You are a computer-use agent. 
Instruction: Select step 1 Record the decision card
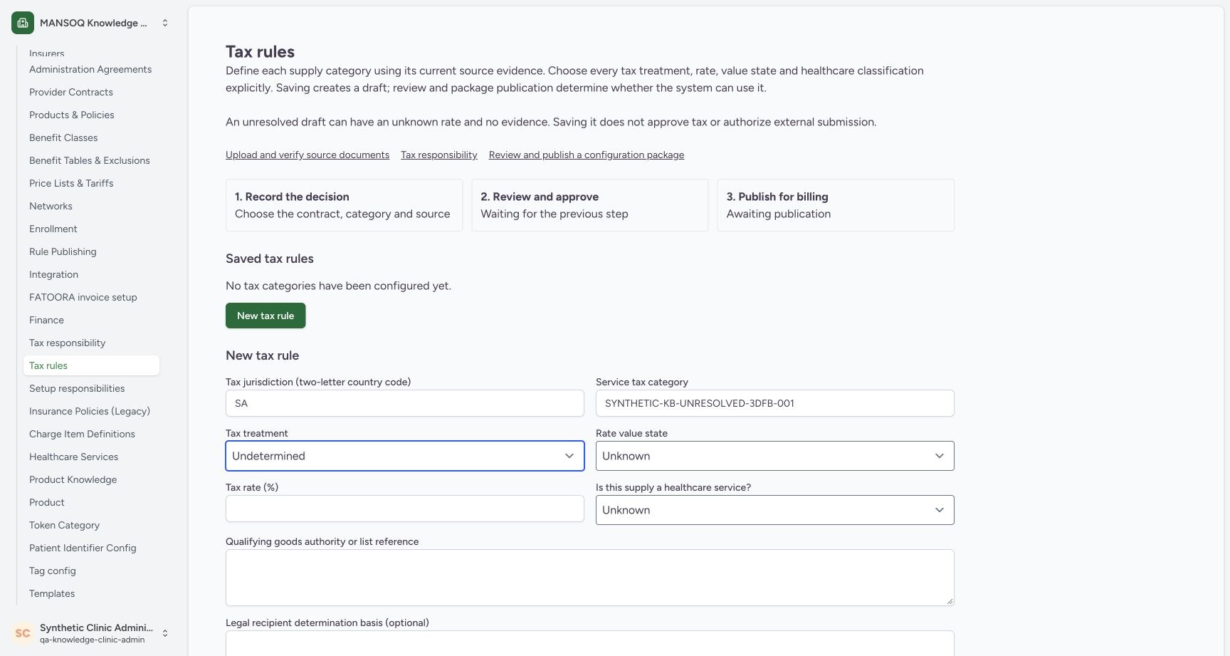(x=344, y=205)
